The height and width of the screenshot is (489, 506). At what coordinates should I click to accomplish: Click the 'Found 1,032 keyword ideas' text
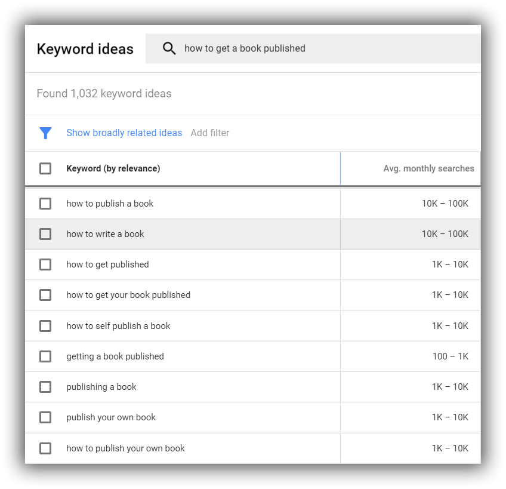104,93
